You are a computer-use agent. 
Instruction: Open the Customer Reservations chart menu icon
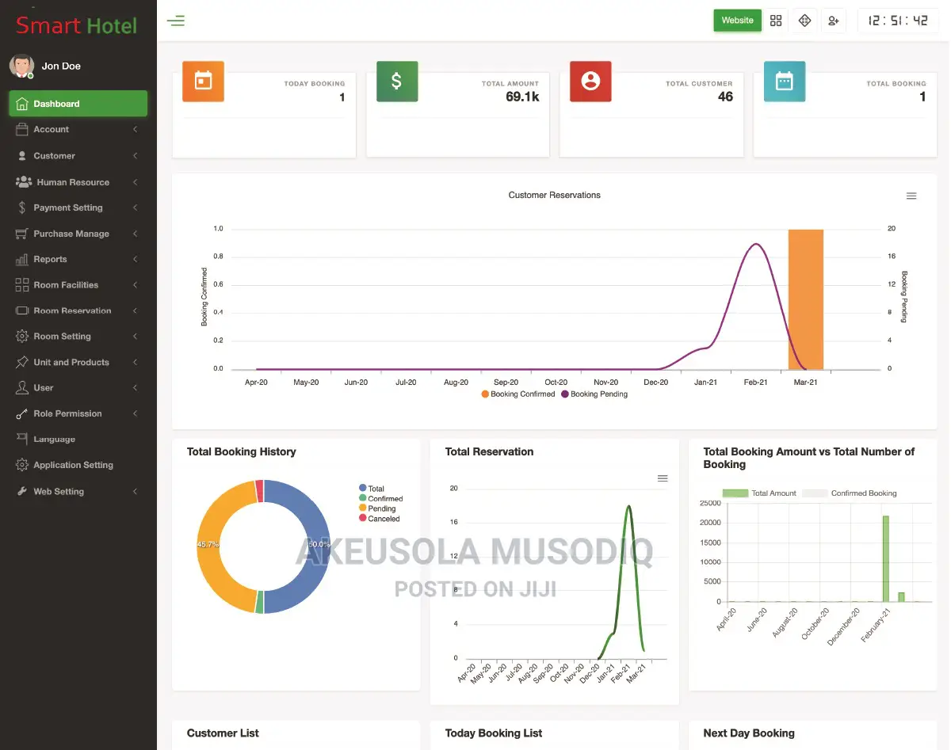(x=911, y=196)
